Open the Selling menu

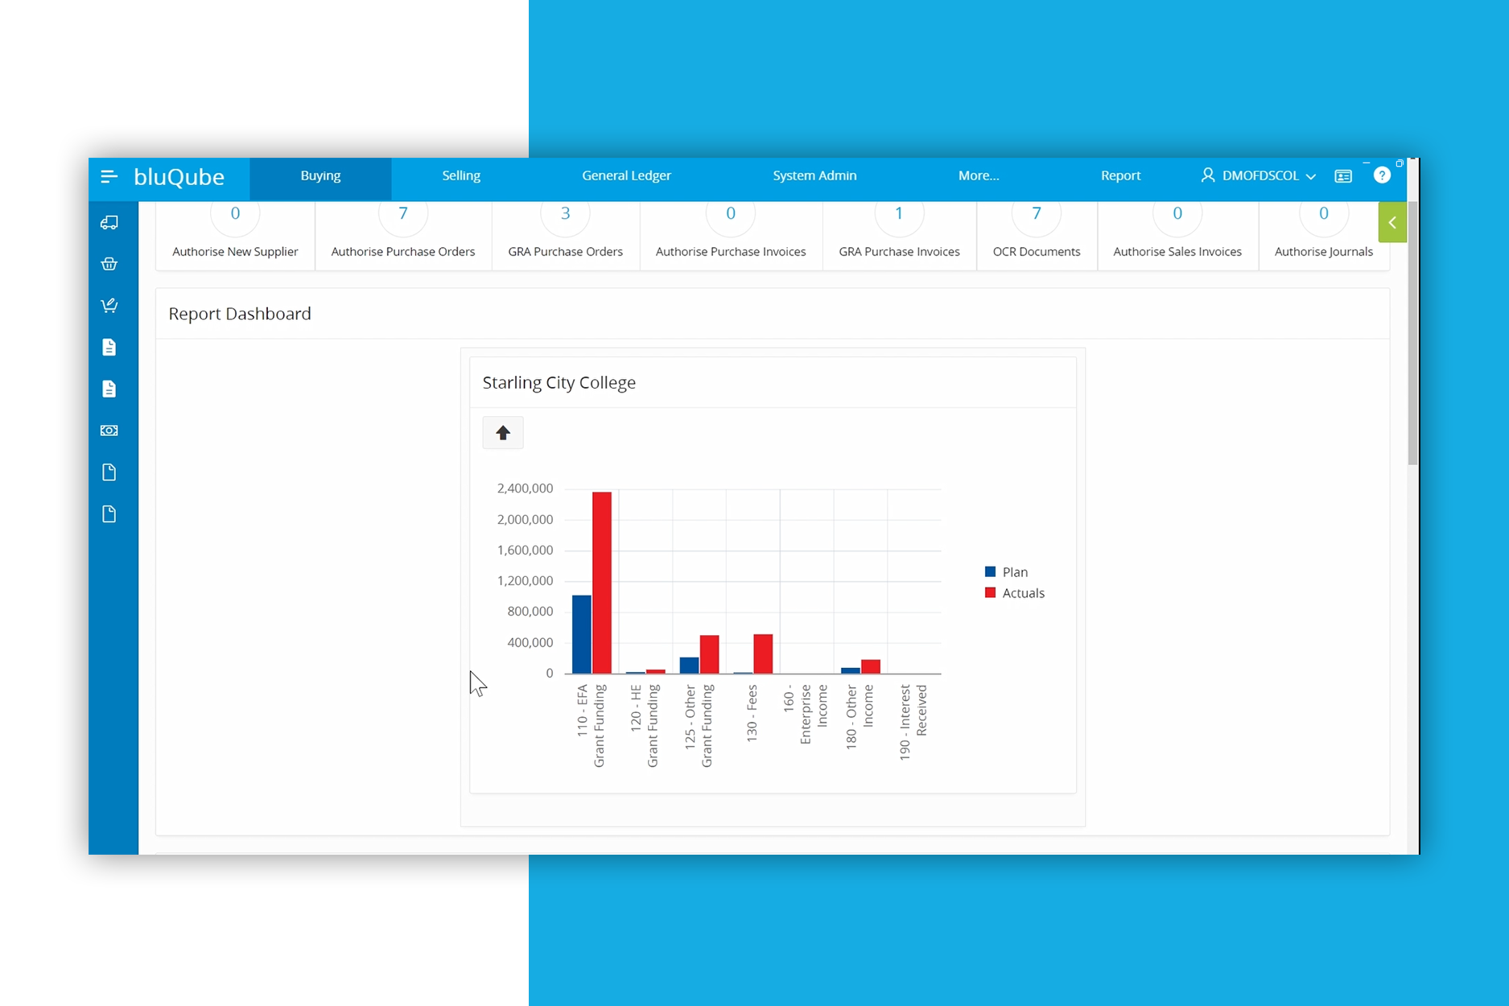(x=461, y=175)
